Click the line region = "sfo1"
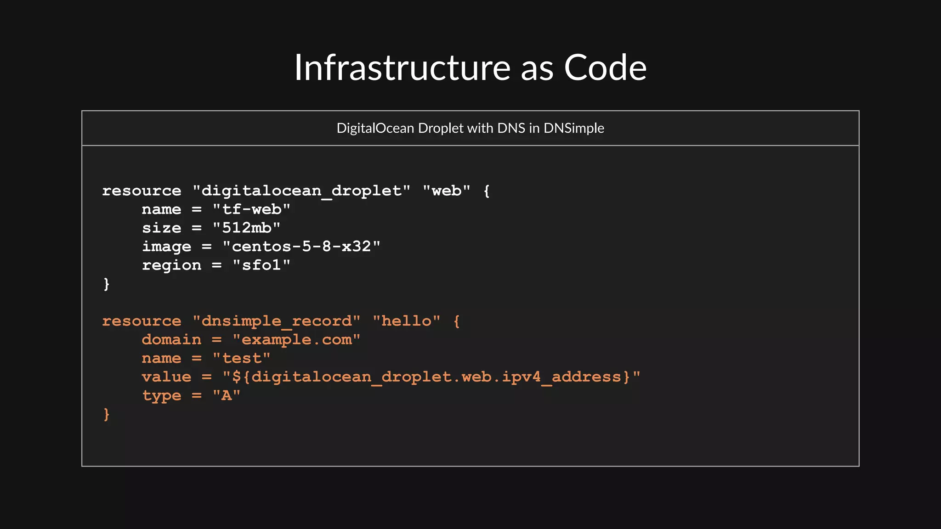Viewport: 941px width, 529px height. tap(216, 265)
